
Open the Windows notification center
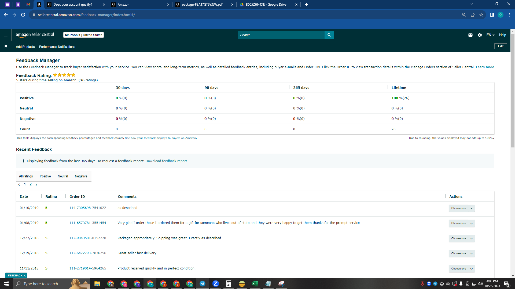click(507, 284)
